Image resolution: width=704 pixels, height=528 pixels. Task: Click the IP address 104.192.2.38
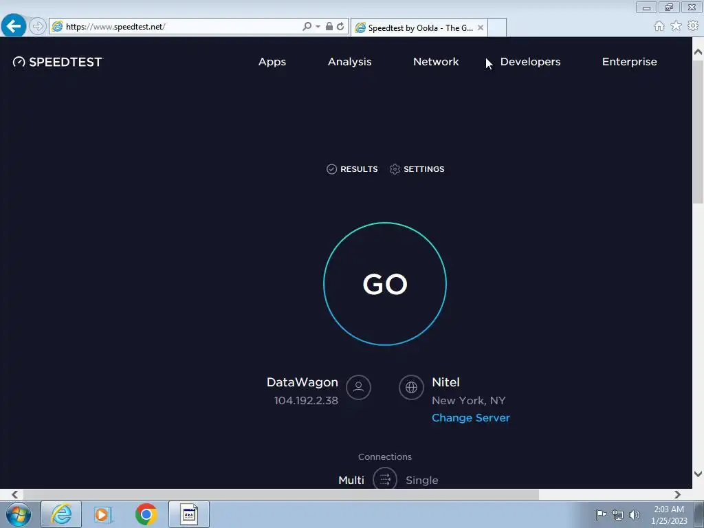(306, 401)
